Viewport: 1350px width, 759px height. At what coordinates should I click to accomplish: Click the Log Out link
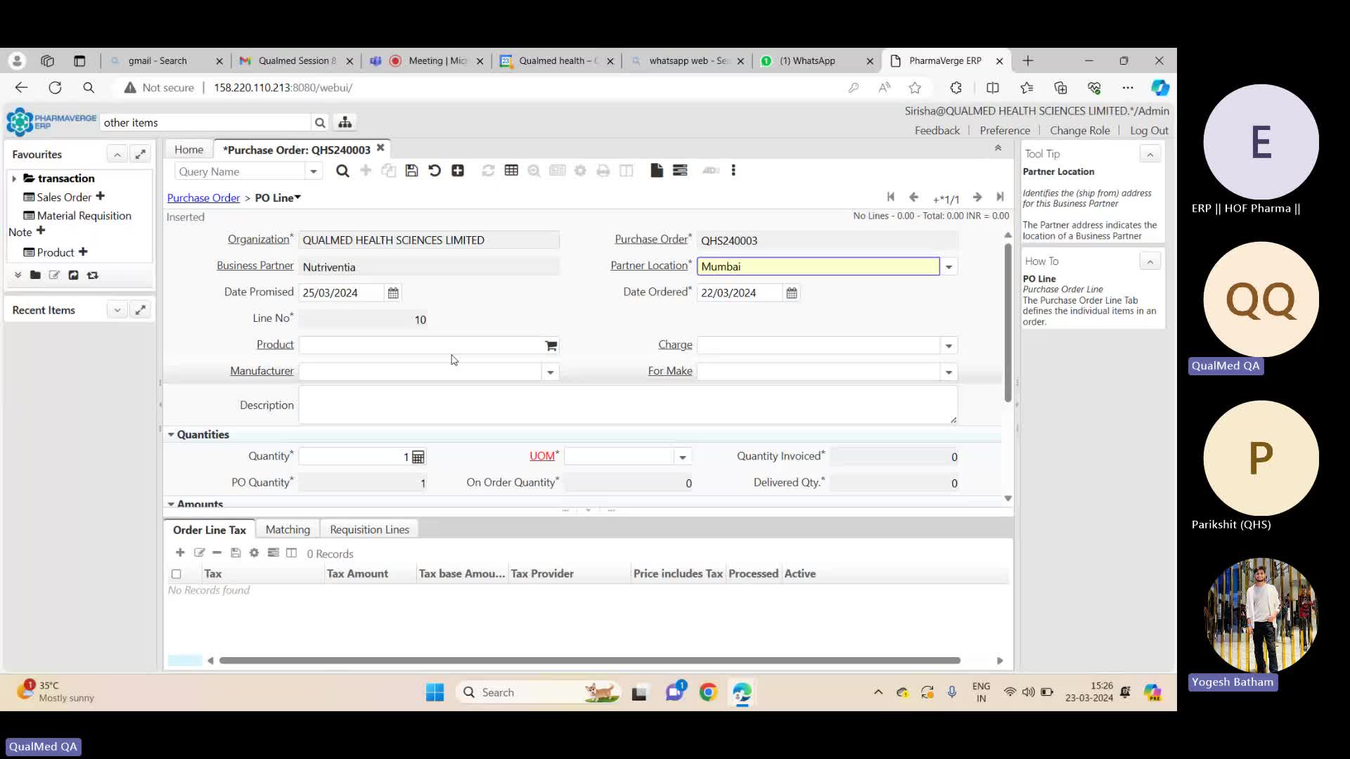tap(1149, 131)
